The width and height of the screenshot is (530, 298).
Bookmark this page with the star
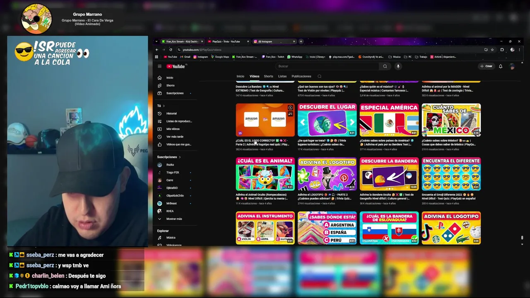tap(492, 50)
